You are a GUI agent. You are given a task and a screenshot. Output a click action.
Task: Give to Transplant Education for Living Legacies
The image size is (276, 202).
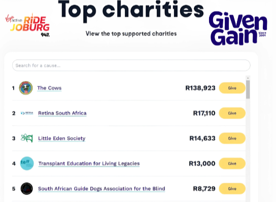(232, 164)
